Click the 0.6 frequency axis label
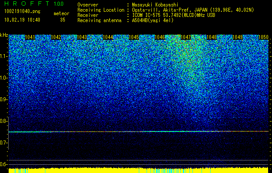The width and height of the screenshot is (272, 173). [3, 164]
